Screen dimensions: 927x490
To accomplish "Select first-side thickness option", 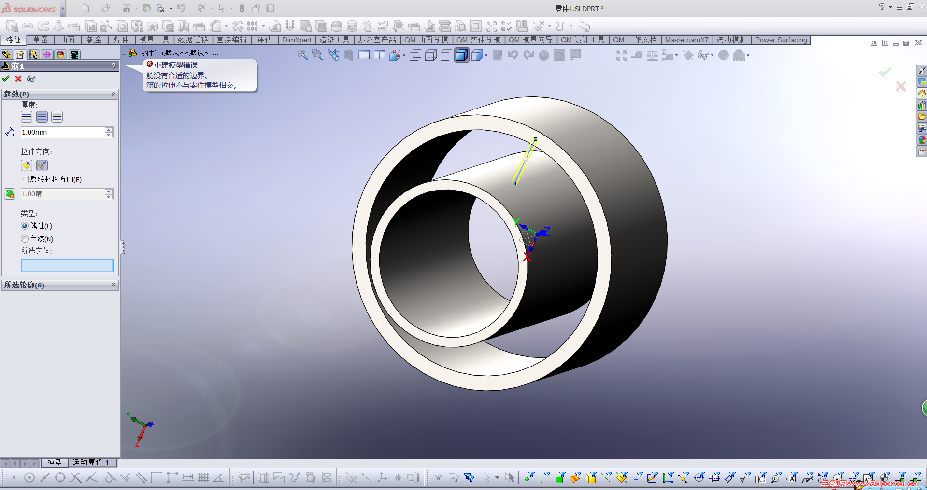I will tap(27, 117).
